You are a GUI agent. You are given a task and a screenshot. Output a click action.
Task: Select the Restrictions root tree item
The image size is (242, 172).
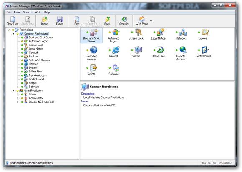click(x=26, y=30)
